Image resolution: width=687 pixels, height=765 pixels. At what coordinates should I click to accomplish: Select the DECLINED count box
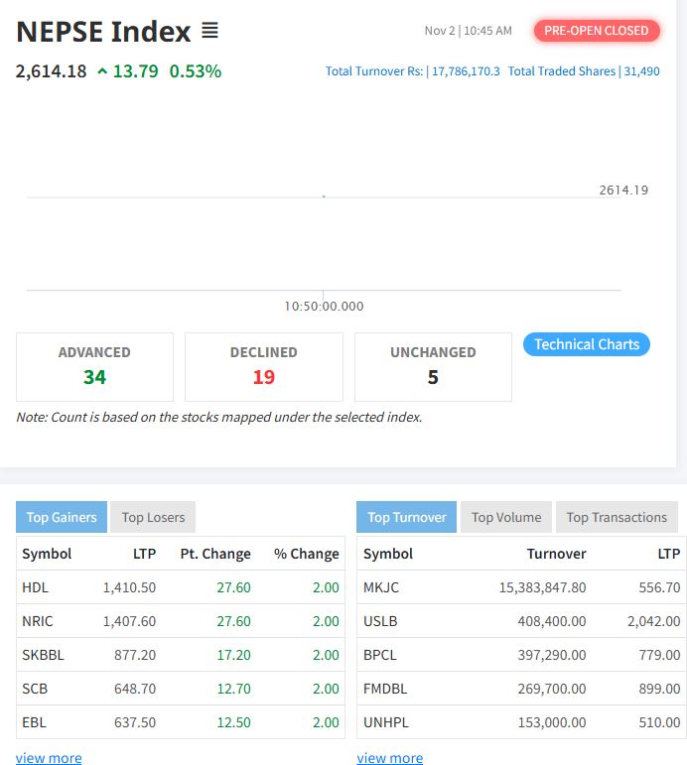point(264,366)
